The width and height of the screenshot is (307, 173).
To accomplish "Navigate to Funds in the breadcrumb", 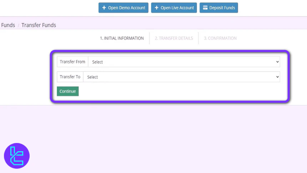I will pyautogui.click(x=8, y=25).
